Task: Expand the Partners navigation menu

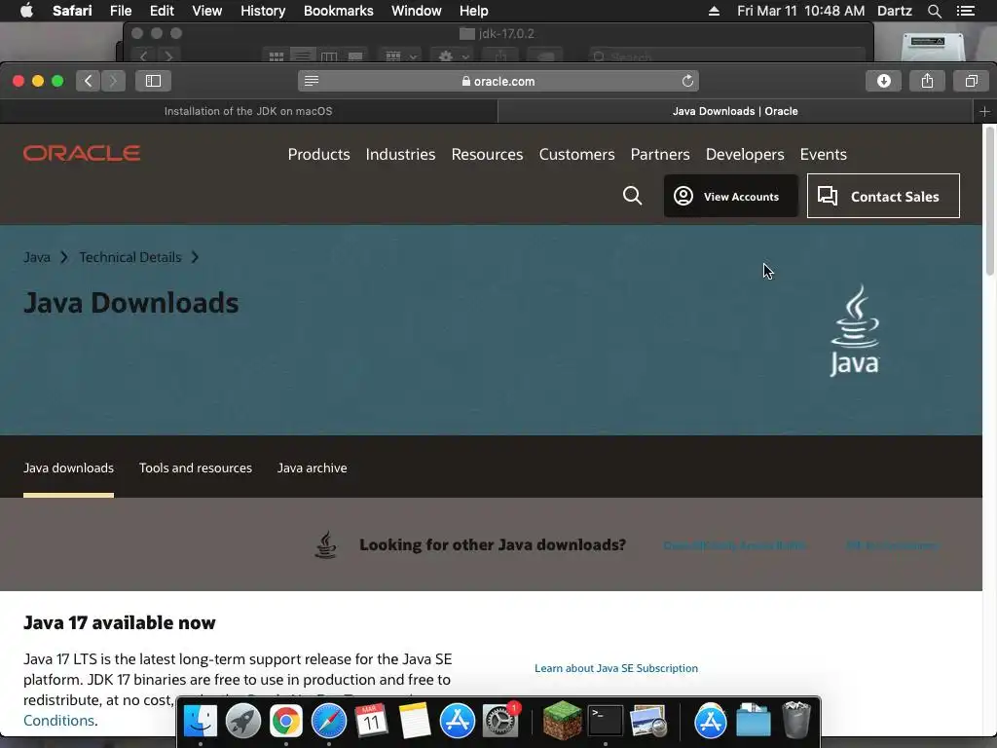Action: point(660,155)
